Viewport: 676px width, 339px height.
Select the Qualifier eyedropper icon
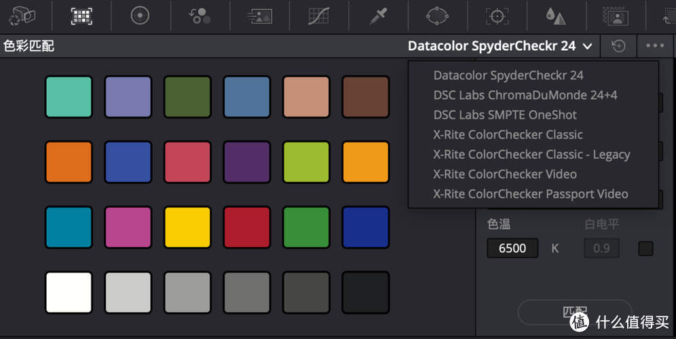(378, 16)
